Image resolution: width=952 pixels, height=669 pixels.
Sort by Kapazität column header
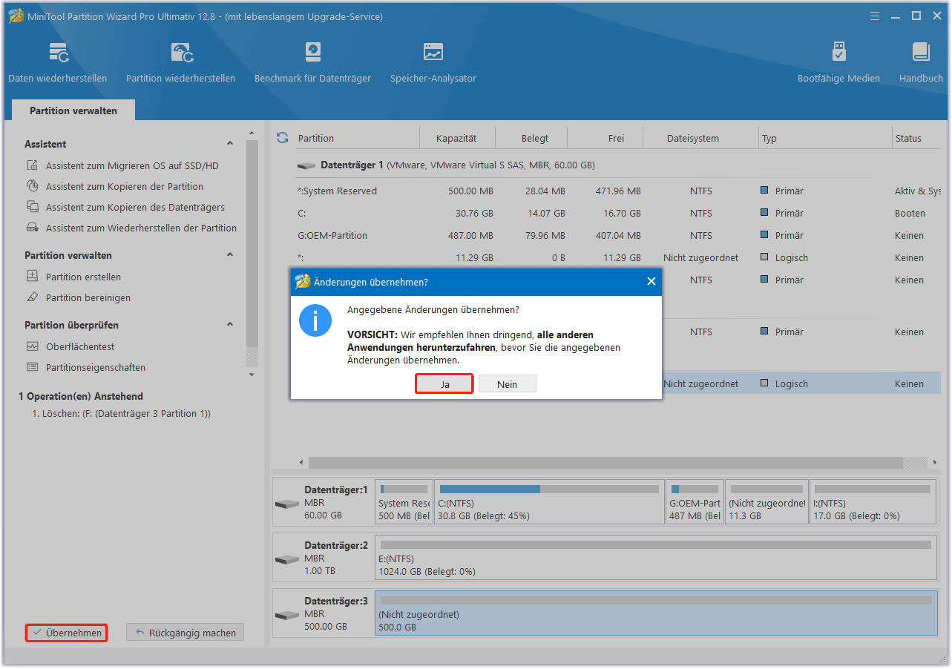click(x=456, y=138)
